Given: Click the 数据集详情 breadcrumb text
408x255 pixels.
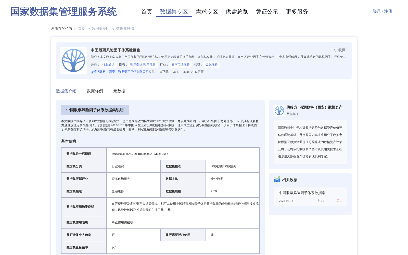Looking at the screenshot, I should point(125,29).
